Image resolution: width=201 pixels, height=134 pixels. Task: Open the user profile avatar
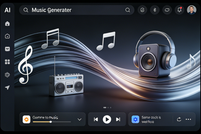(192, 10)
